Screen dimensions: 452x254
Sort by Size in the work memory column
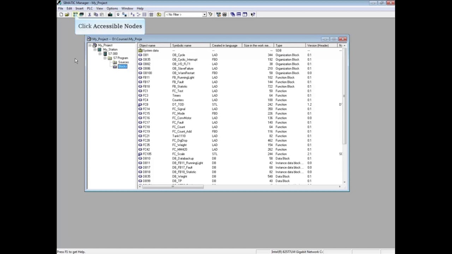[258, 46]
